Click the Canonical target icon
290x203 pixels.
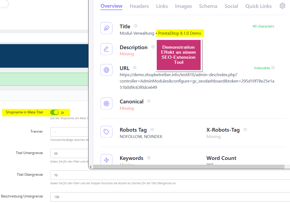click(x=107, y=104)
